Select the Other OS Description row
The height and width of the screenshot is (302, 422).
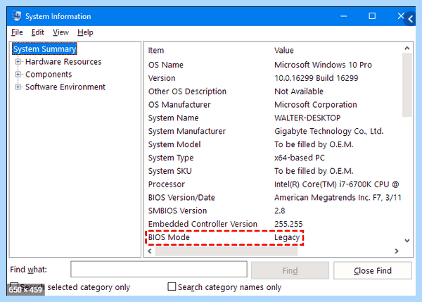pyautogui.click(x=273, y=92)
